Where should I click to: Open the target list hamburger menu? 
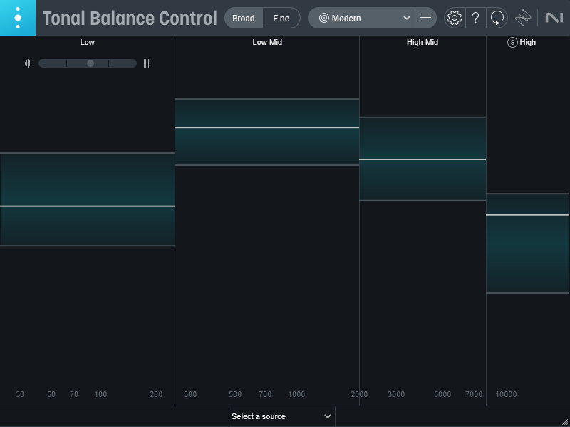[x=425, y=18]
